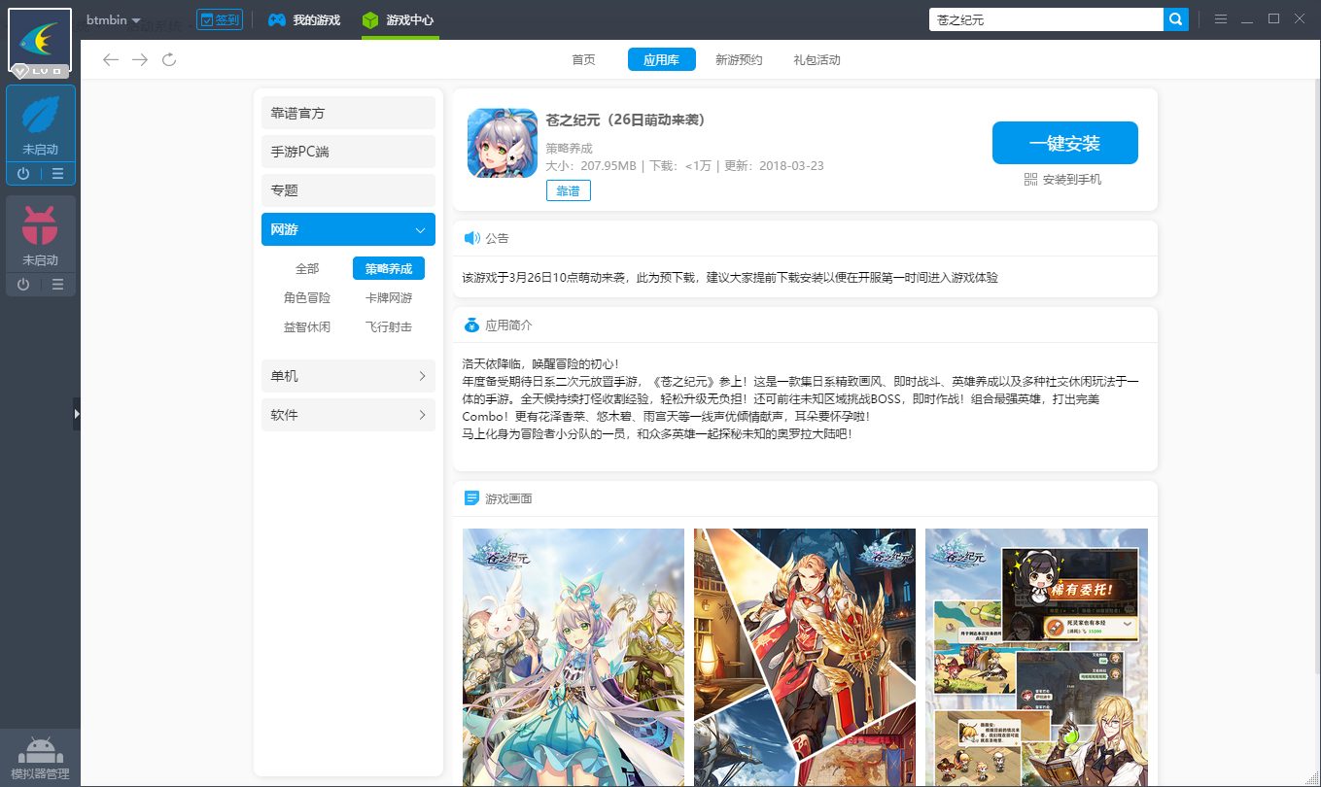Click the 应用简介 bag icon
The image size is (1321, 787).
(471, 325)
